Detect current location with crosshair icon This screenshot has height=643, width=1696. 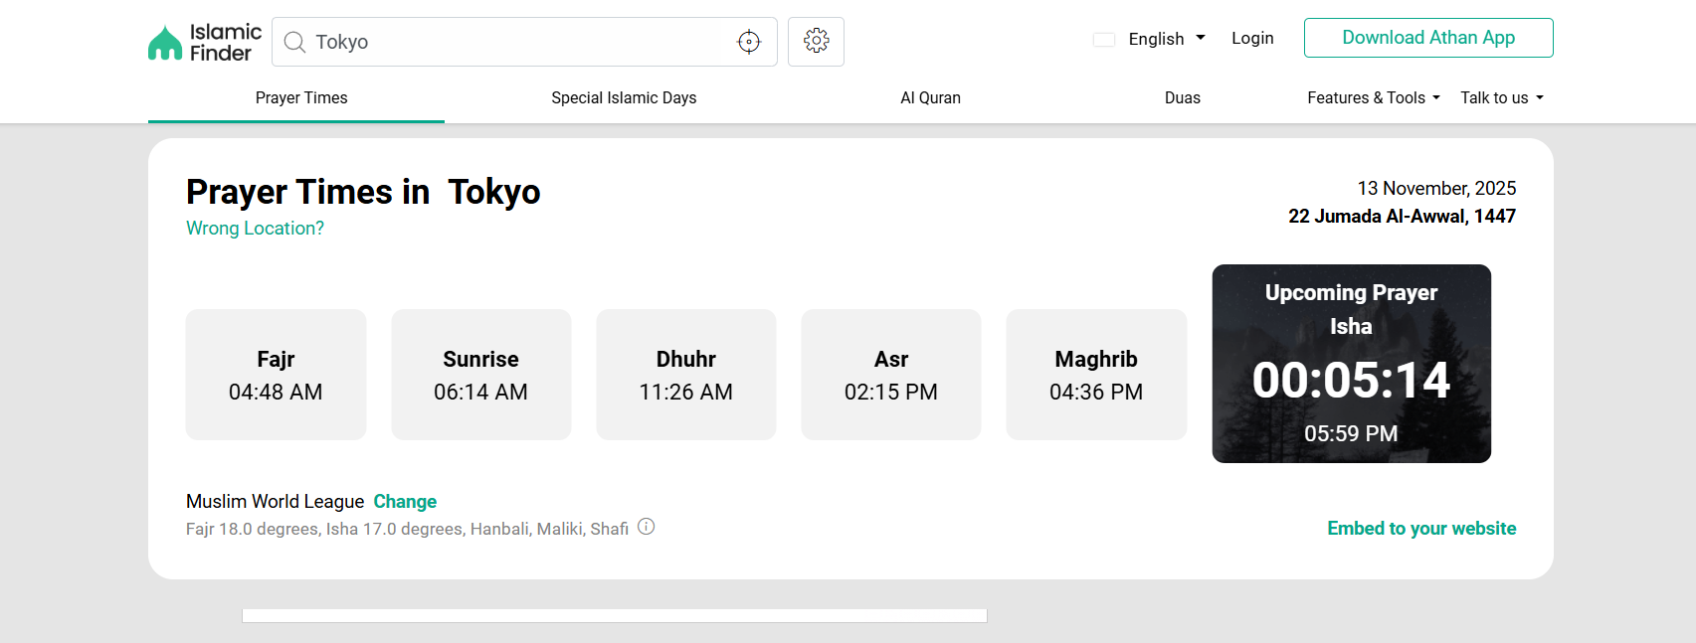(x=748, y=42)
